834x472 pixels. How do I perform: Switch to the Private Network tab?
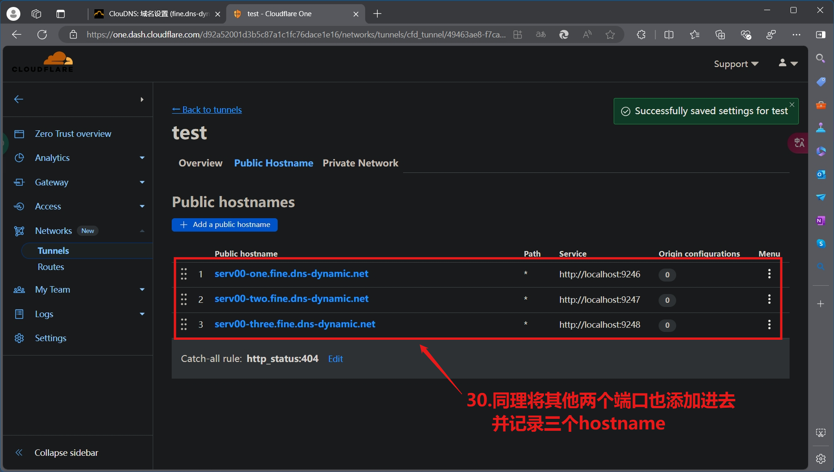361,163
